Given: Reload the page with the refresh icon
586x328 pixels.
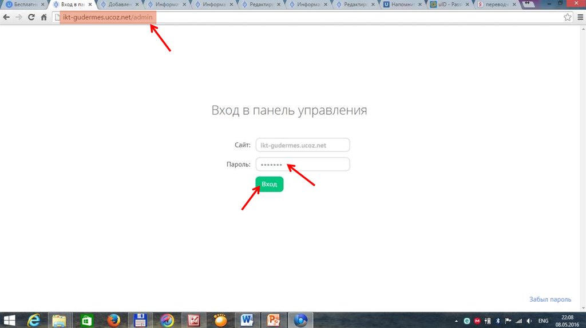Looking at the screenshot, I should pos(30,17).
